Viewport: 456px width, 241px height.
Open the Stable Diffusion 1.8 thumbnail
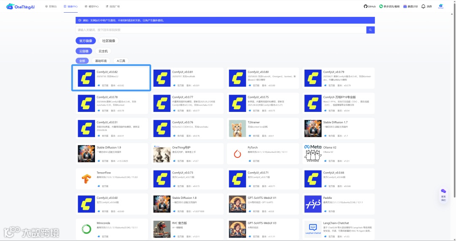click(x=162, y=204)
